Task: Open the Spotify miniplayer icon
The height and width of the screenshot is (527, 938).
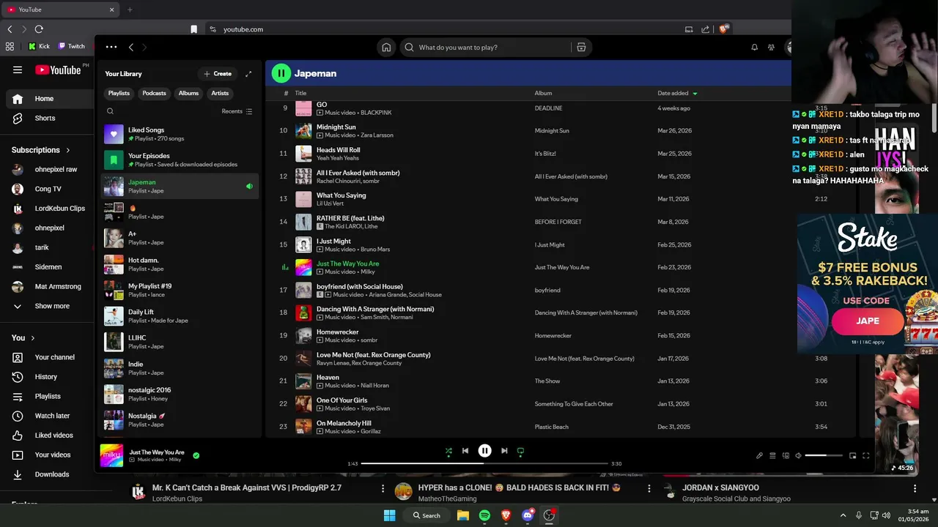Action: pos(852,455)
